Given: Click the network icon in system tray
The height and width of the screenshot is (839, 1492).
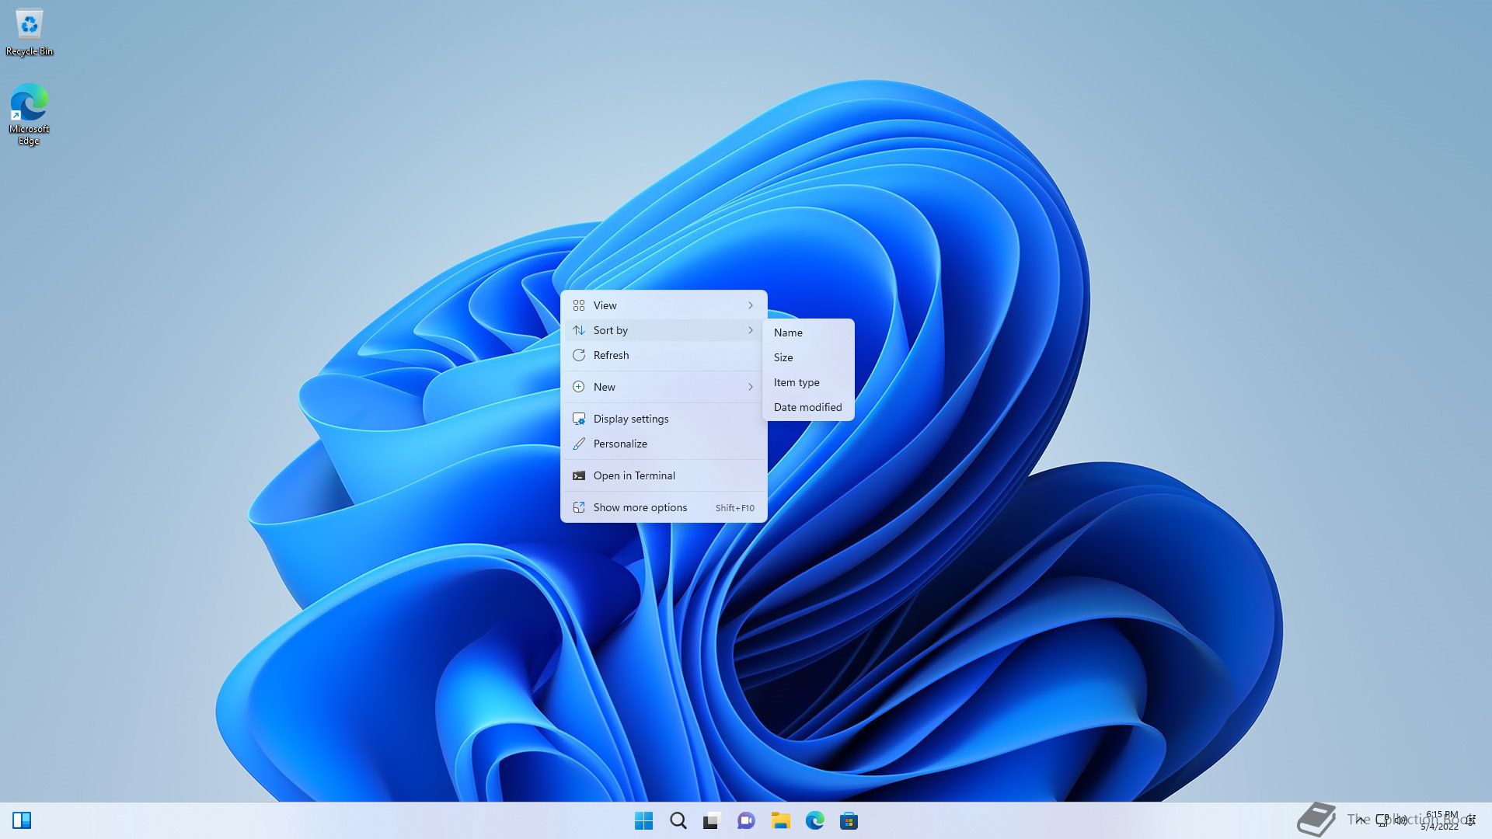Looking at the screenshot, I should tap(1382, 820).
